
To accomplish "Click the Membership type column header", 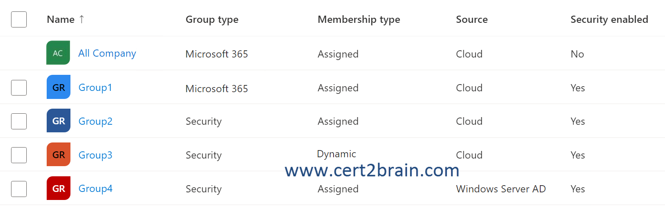I will (x=359, y=19).
